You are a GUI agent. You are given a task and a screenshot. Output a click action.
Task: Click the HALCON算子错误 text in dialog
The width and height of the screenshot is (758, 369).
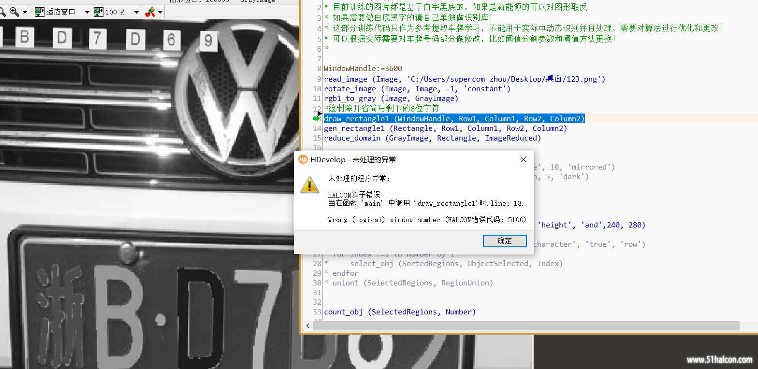click(354, 195)
